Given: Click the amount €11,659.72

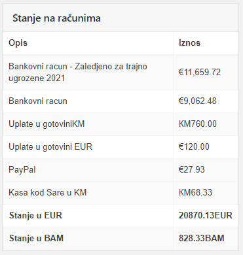Looking at the screenshot, I should point(200,72).
